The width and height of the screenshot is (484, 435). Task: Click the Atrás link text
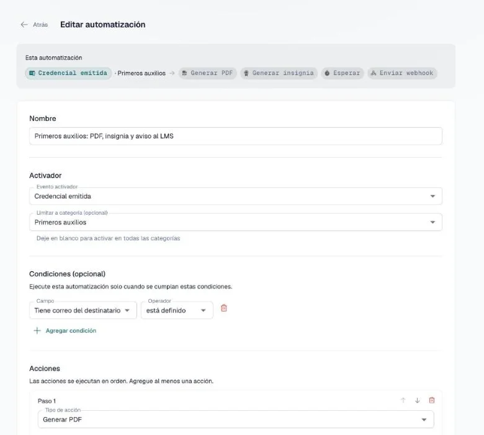click(x=40, y=25)
